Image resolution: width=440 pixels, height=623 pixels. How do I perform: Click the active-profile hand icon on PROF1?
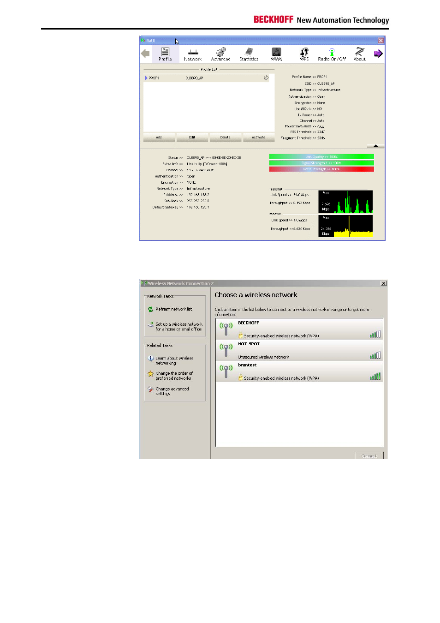tap(266, 78)
